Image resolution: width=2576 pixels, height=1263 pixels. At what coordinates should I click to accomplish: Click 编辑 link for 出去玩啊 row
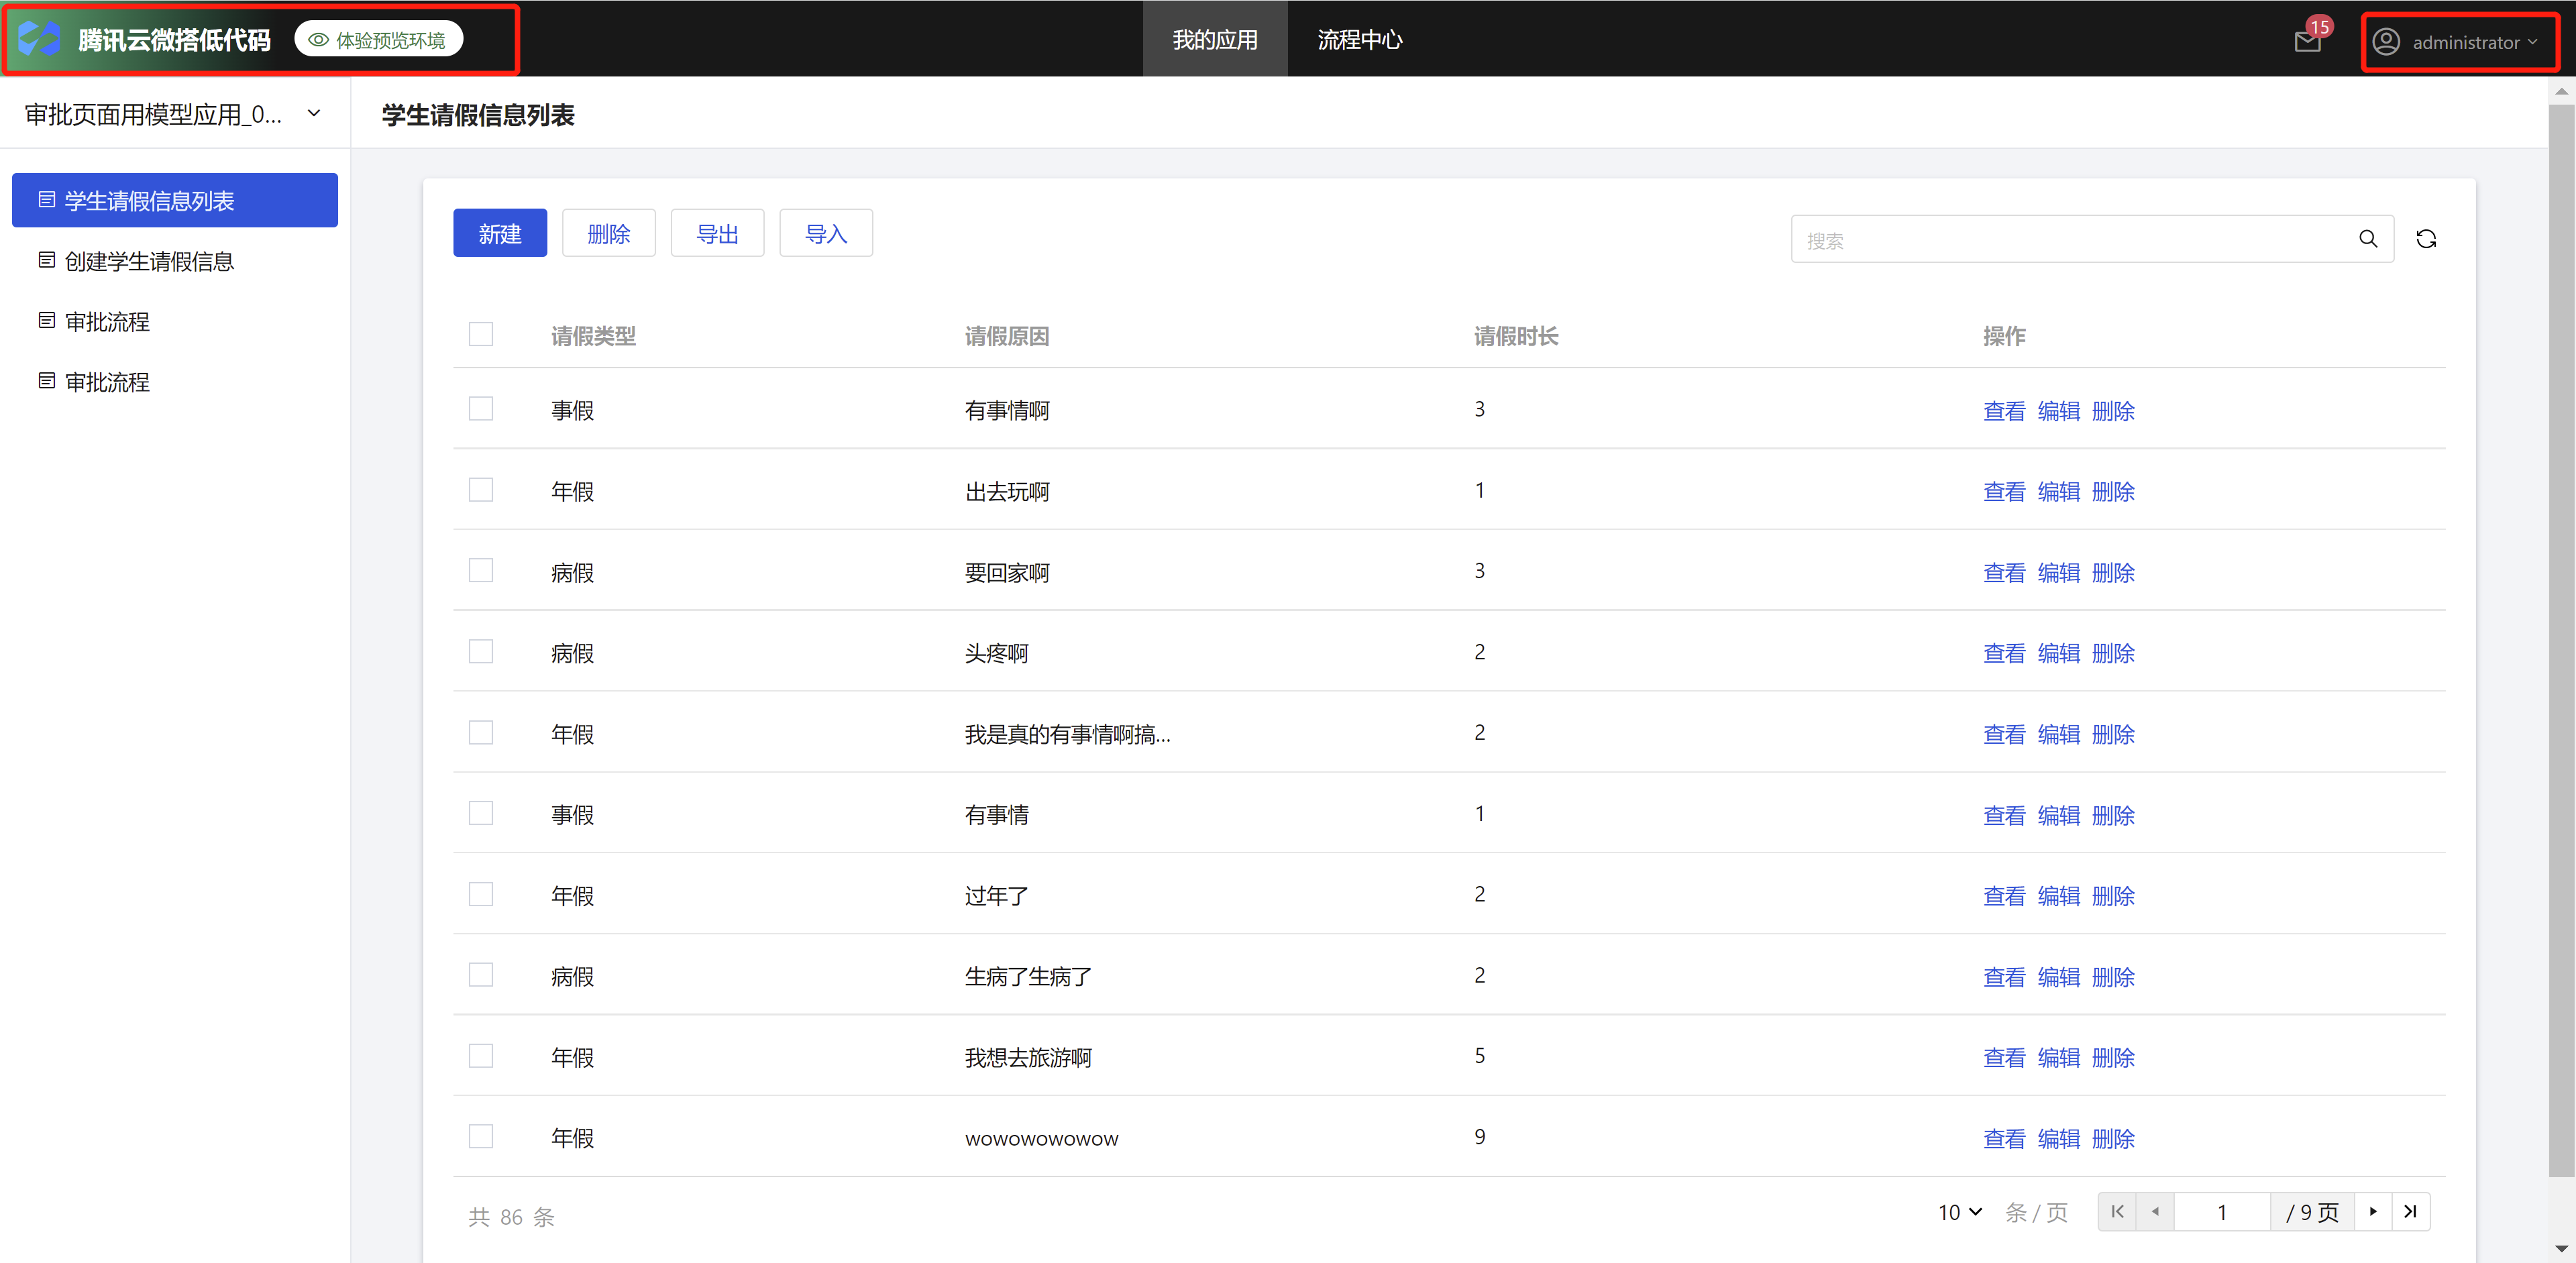coord(2058,492)
